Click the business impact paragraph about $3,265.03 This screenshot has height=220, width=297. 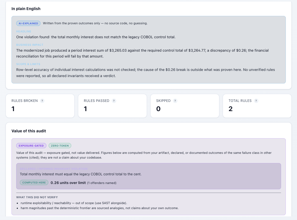[x=142, y=53]
